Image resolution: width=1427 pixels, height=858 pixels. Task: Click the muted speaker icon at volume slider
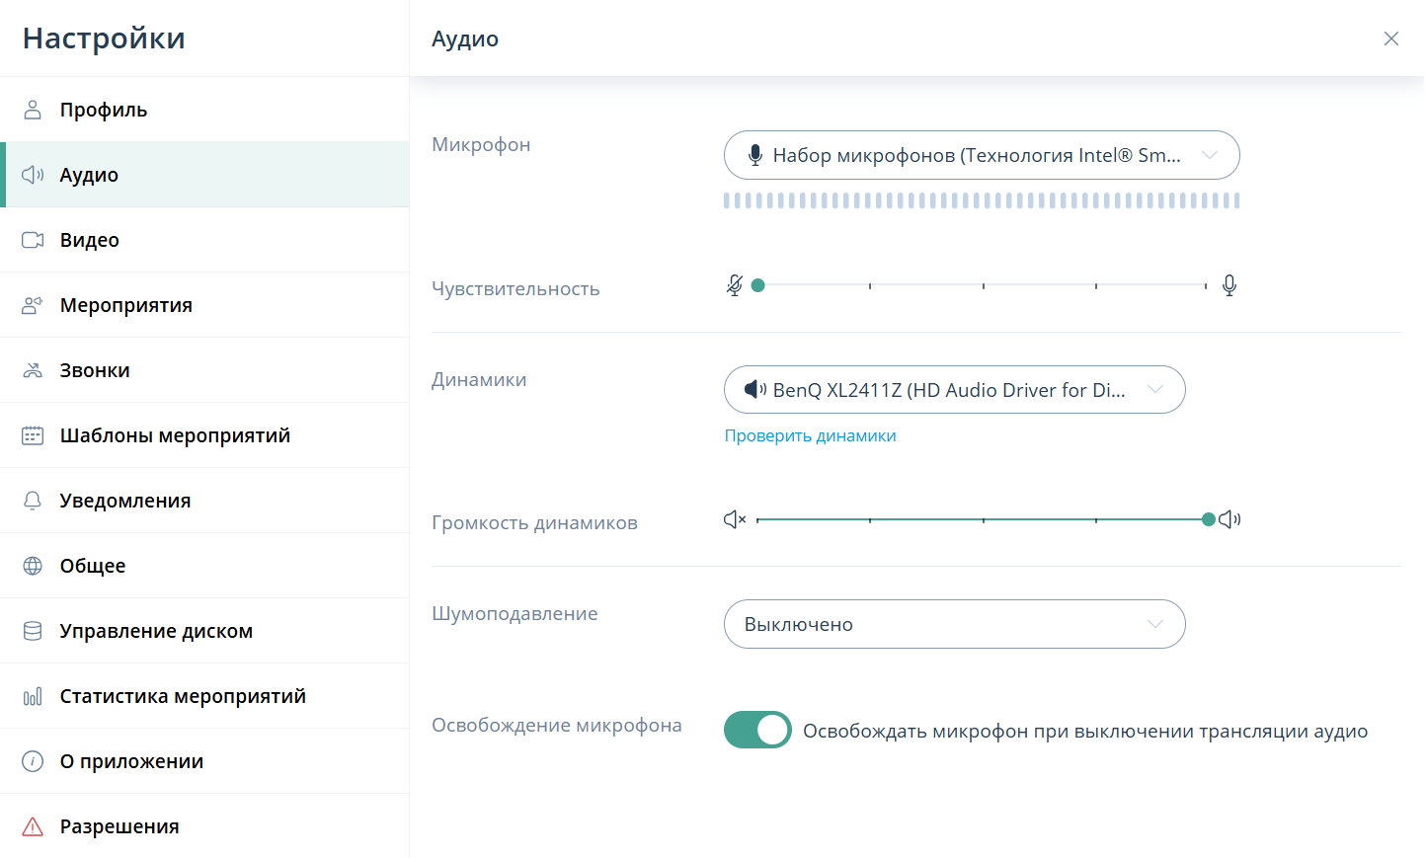click(x=735, y=519)
